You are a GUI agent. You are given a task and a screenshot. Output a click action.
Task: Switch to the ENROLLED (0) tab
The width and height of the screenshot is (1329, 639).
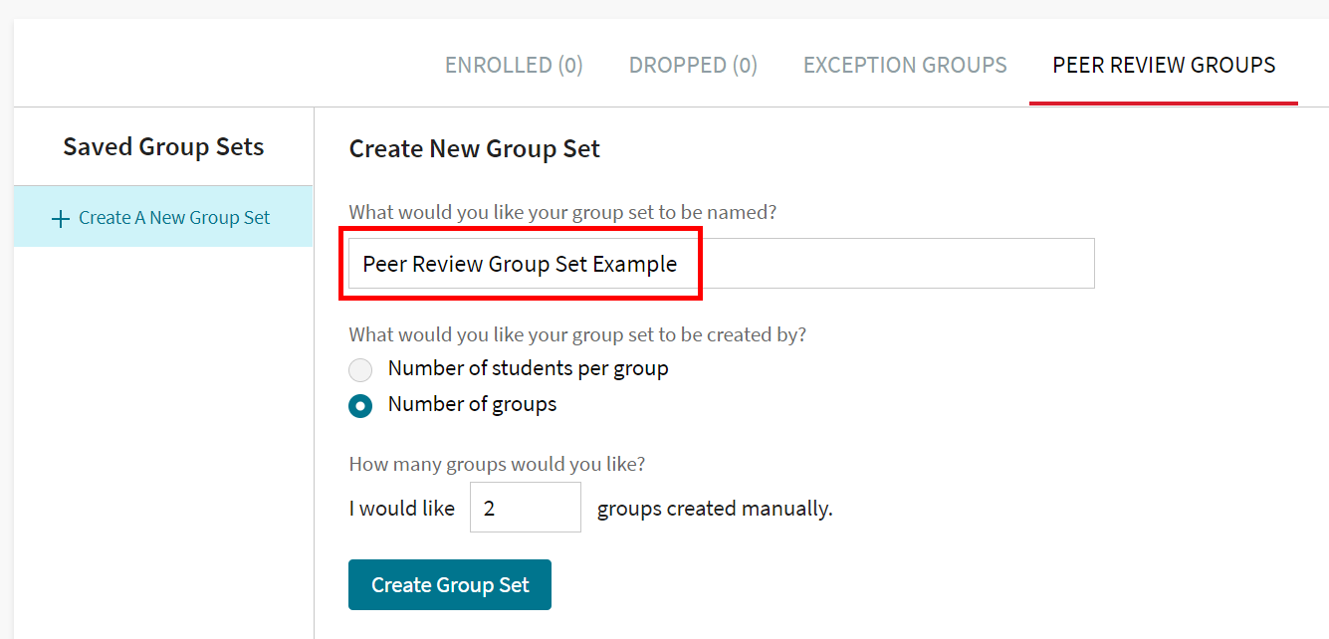point(514,65)
